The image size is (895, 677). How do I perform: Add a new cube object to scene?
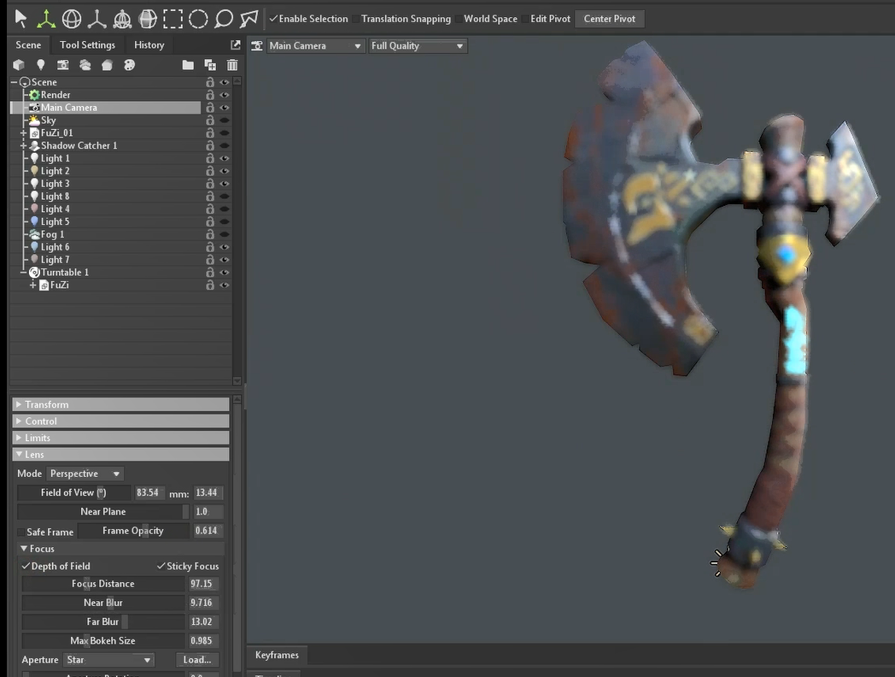point(19,65)
